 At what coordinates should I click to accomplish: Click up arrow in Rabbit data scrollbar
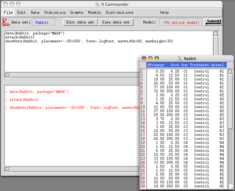point(230,72)
